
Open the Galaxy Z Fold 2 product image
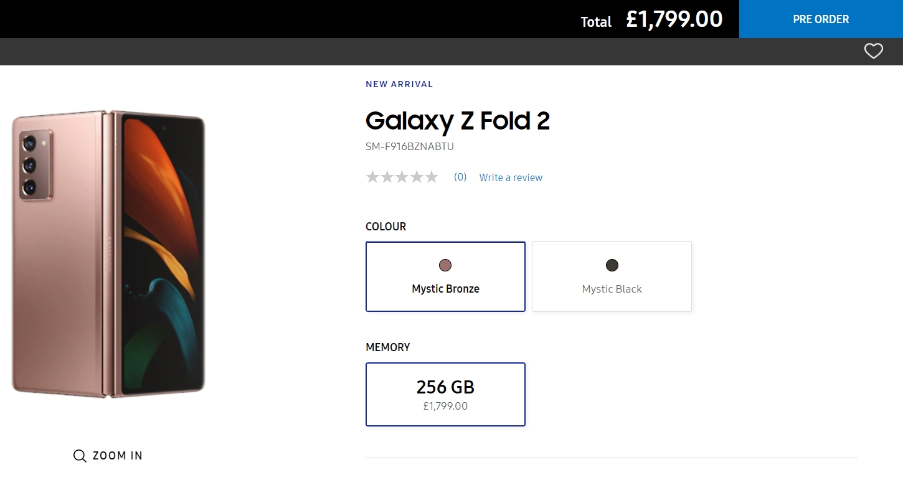(x=108, y=254)
